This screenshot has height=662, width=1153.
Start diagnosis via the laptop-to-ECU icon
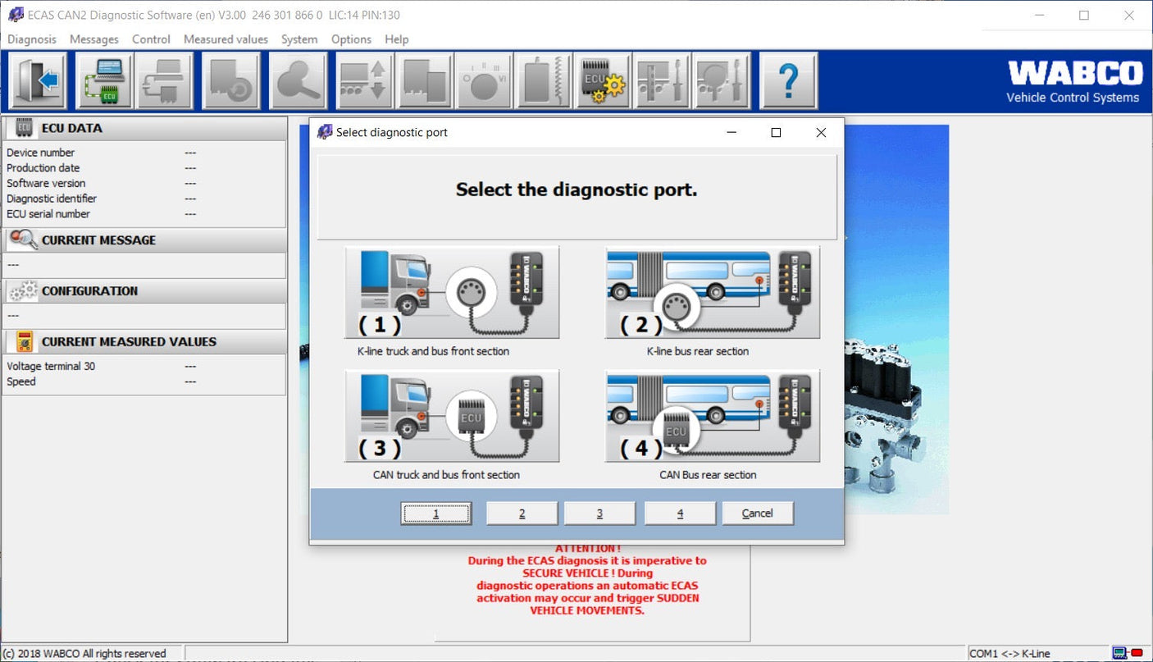pos(105,80)
